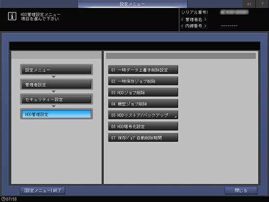Select the 設定メニュー tab at the top

[132, 4]
